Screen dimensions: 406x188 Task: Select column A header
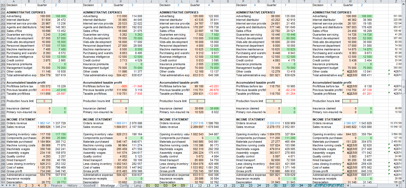(13, 1)
